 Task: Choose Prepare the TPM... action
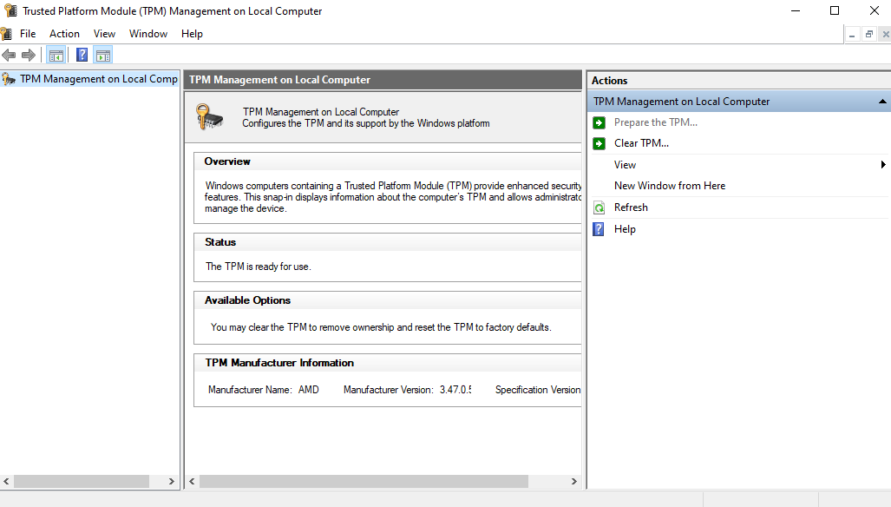pyautogui.click(x=656, y=122)
